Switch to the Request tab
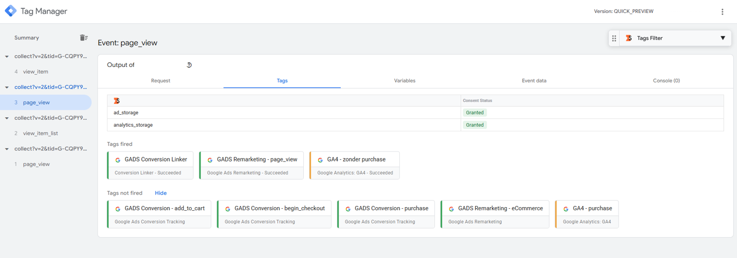The image size is (737, 258). [x=160, y=81]
